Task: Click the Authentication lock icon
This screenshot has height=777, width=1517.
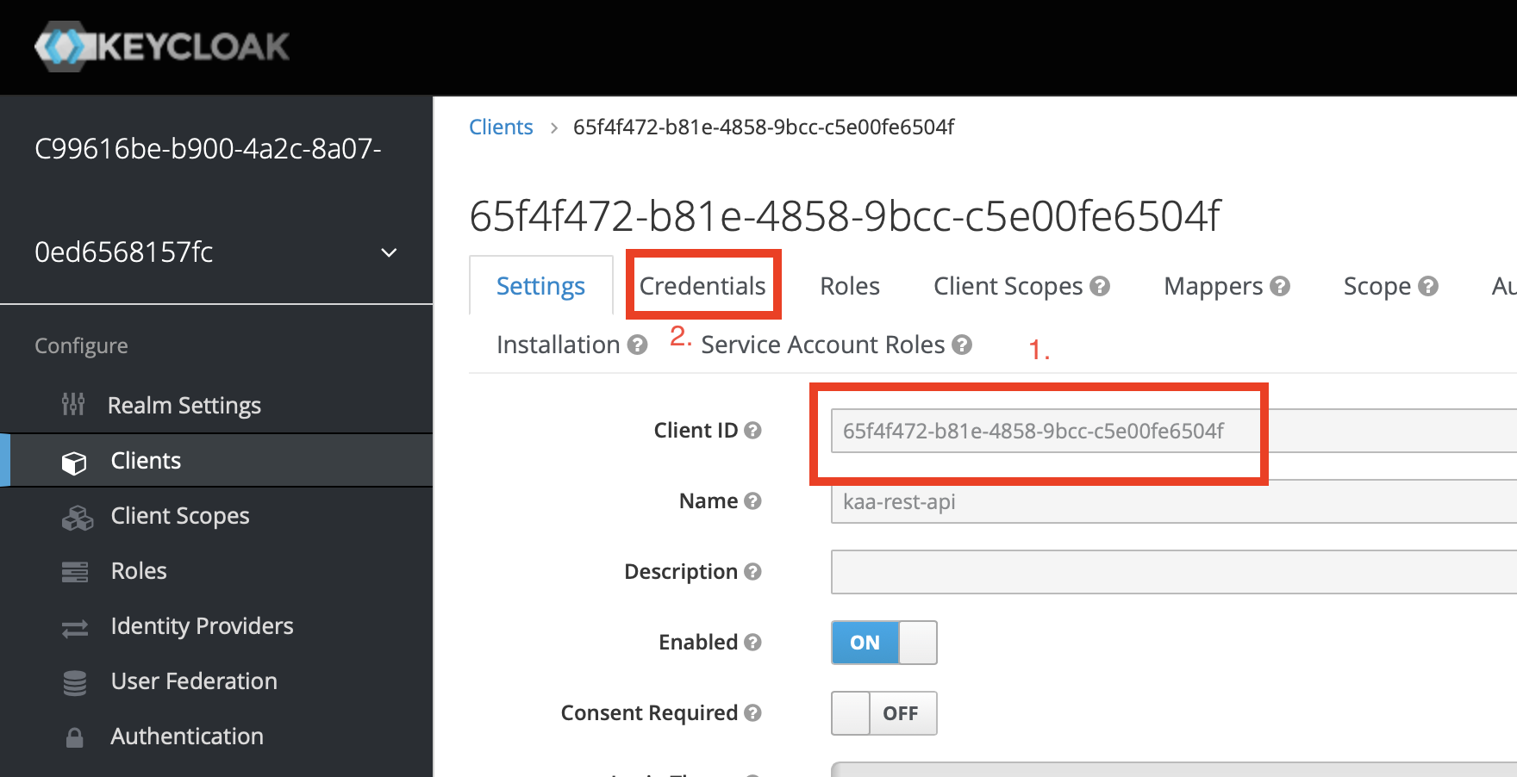Action: [75, 738]
